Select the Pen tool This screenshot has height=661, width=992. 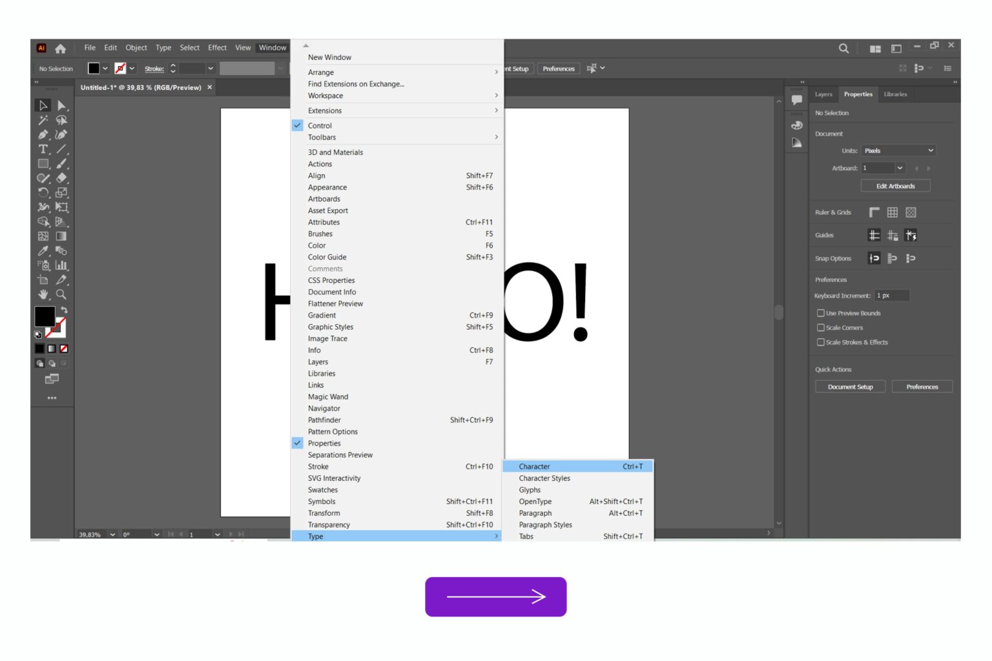(43, 134)
